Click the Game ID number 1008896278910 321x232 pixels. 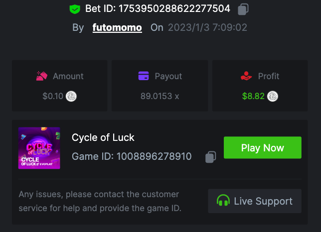[154, 156]
